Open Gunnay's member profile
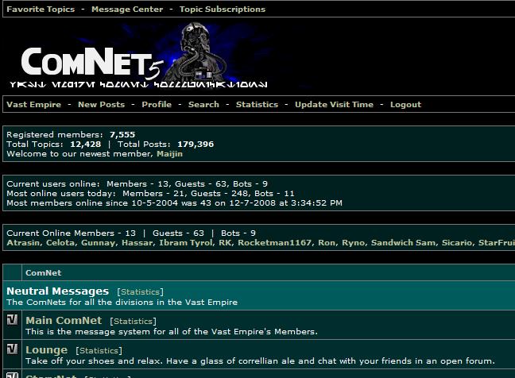The image size is (515, 378). coord(99,243)
